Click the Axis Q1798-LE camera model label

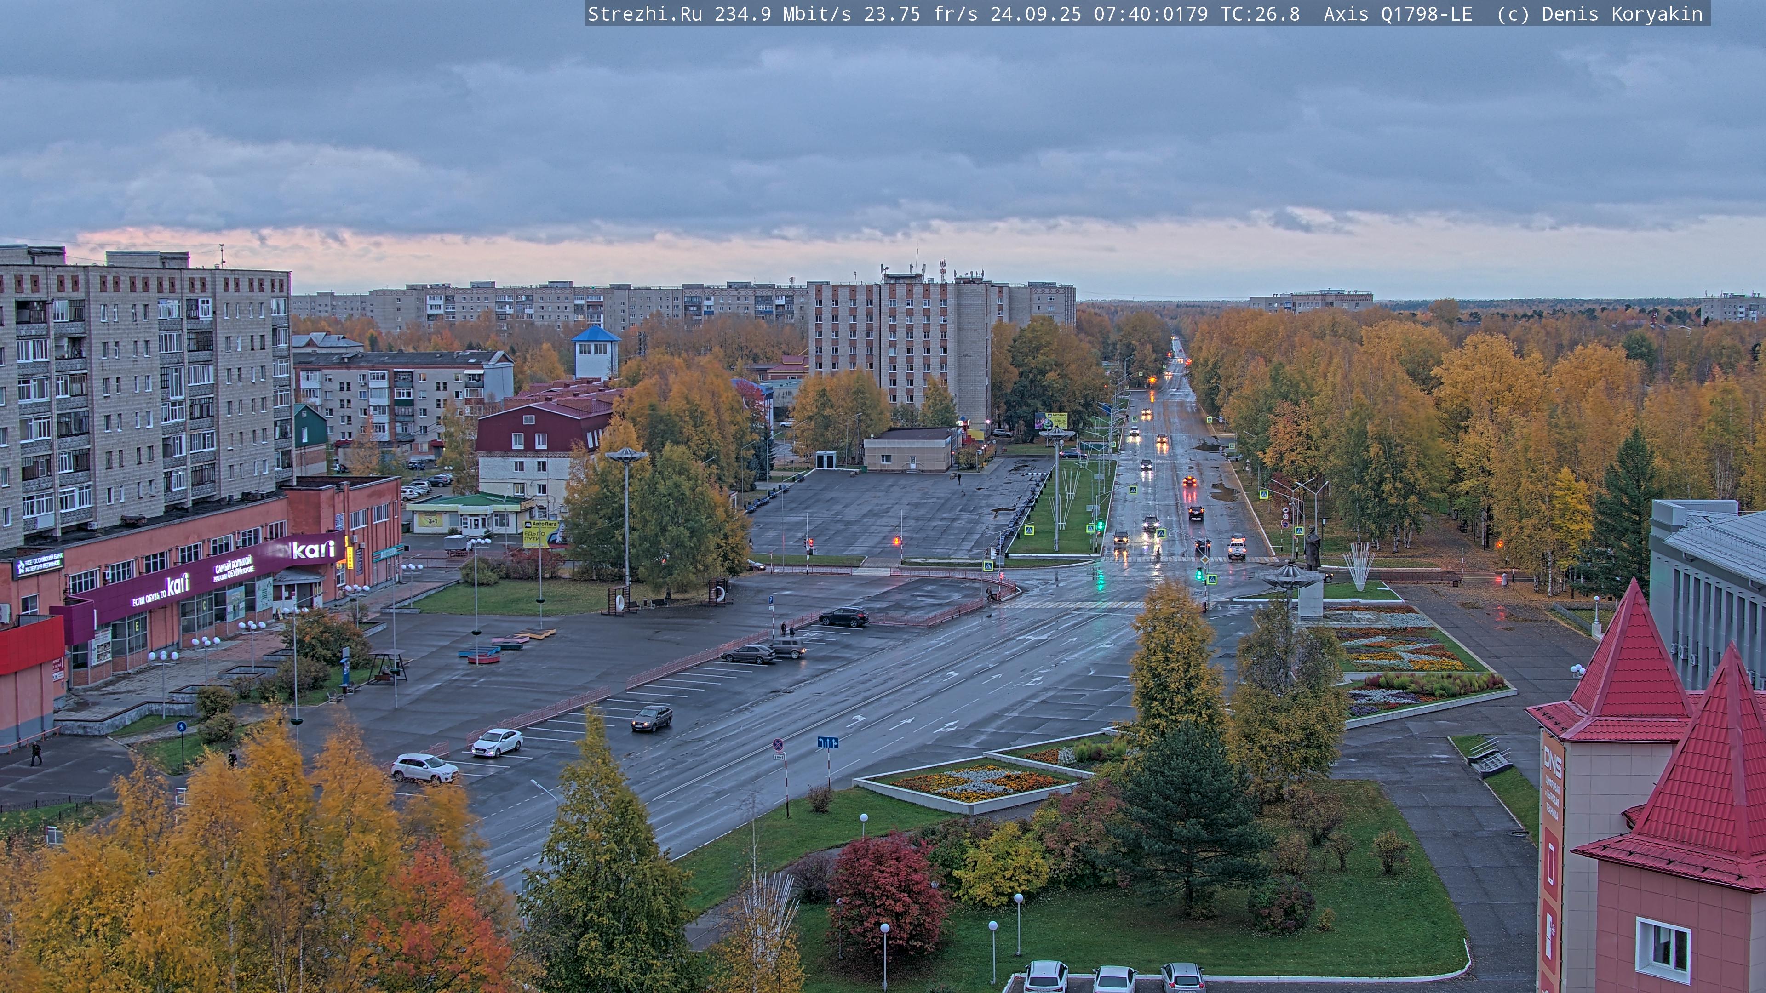coord(1397,14)
